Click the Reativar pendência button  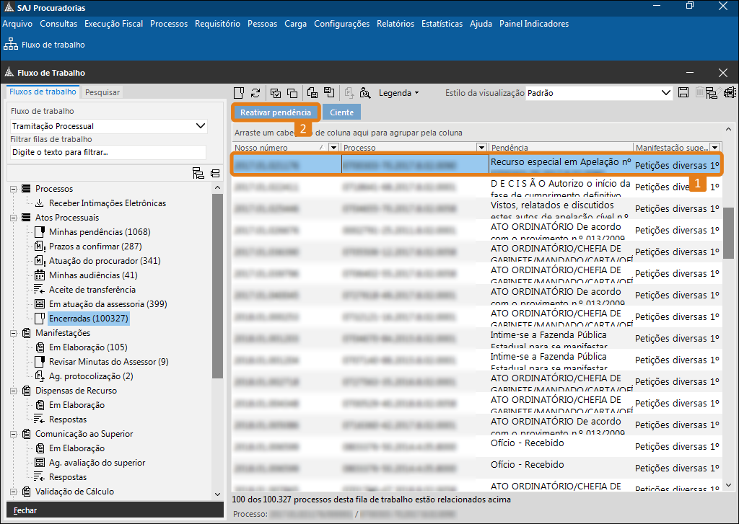[276, 112]
